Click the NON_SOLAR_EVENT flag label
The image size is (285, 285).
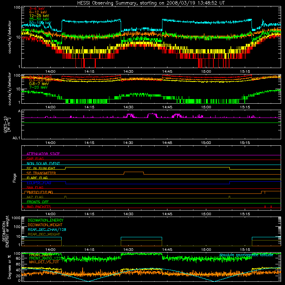pos(43,164)
